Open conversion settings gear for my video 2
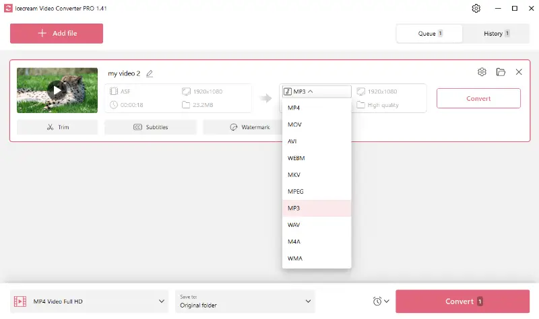 [x=482, y=72]
